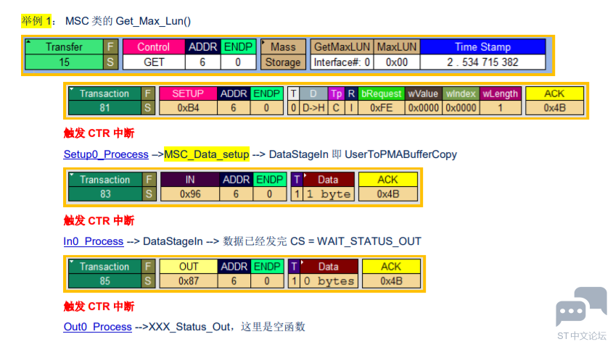613x347 pixels.
Task: Click the 0x0000 value under wIndex
Action: pos(461,108)
